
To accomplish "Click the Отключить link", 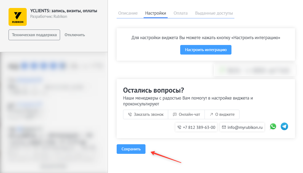I will (x=75, y=35).
